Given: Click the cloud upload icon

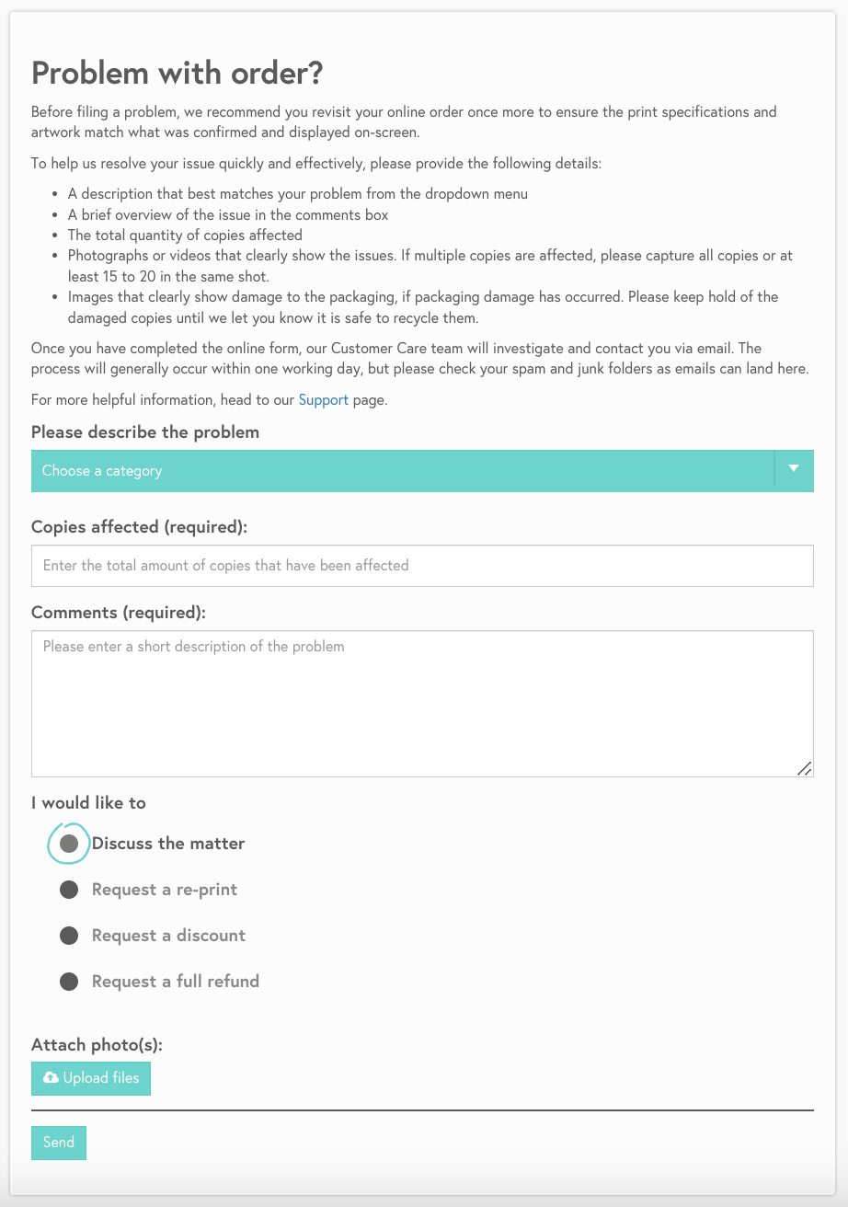Looking at the screenshot, I should 52,1078.
